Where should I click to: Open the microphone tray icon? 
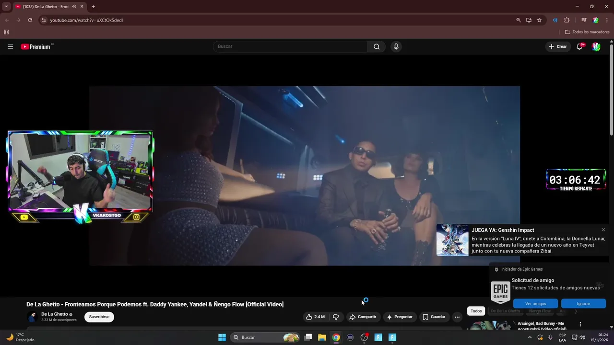coord(550,337)
